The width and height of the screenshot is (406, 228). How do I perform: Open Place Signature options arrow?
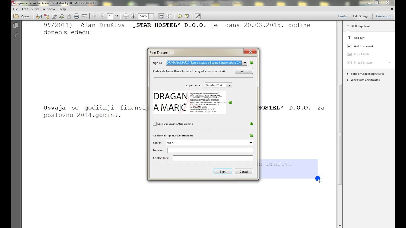(x=390, y=63)
